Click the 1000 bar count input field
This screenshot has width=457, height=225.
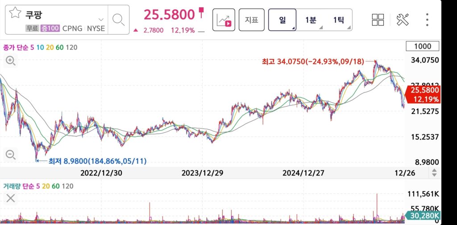422,46
